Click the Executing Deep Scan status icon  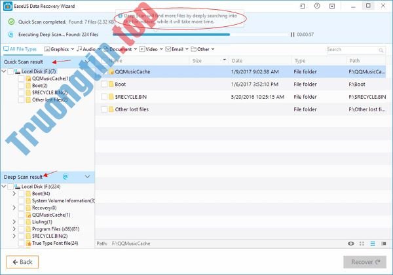11,35
